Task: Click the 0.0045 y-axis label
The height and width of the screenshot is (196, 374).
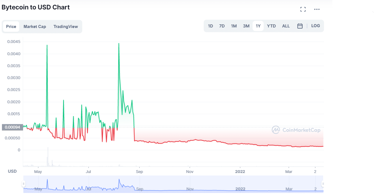Action: (x=14, y=42)
